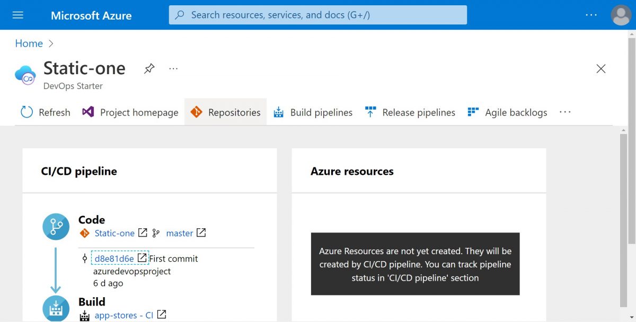Click the branch icon beside master

(156, 233)
